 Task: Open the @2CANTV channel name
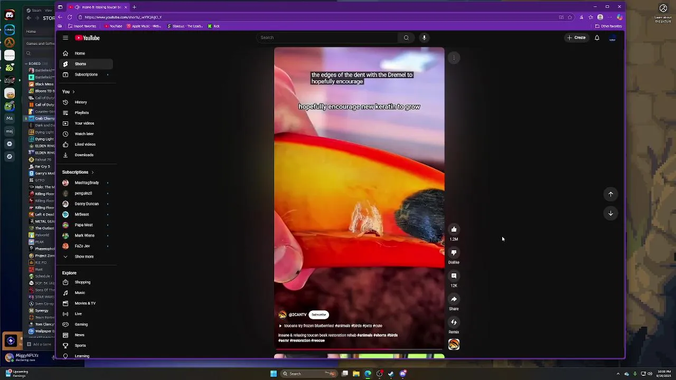click(297, 315)
